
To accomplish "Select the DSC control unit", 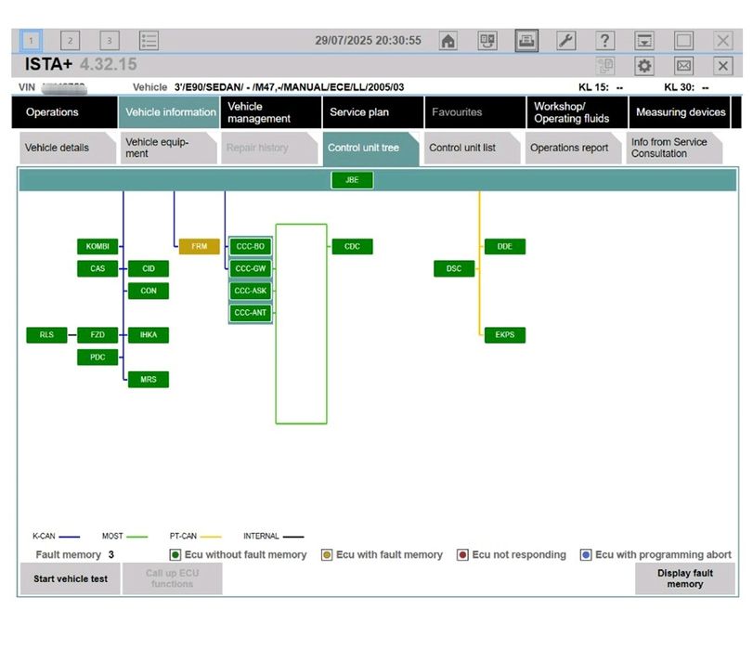I will (454, 268).
